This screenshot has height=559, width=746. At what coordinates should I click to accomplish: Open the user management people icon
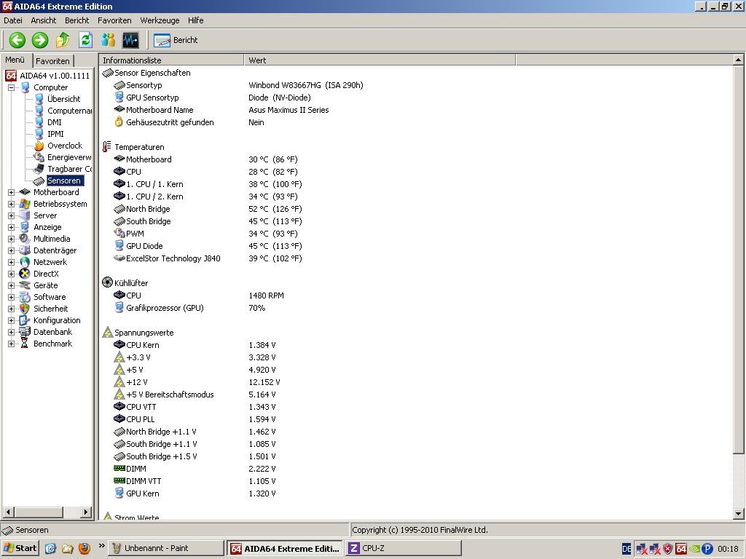tap(108, 40)
